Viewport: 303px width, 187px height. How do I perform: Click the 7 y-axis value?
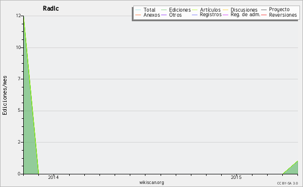[19, 79]
